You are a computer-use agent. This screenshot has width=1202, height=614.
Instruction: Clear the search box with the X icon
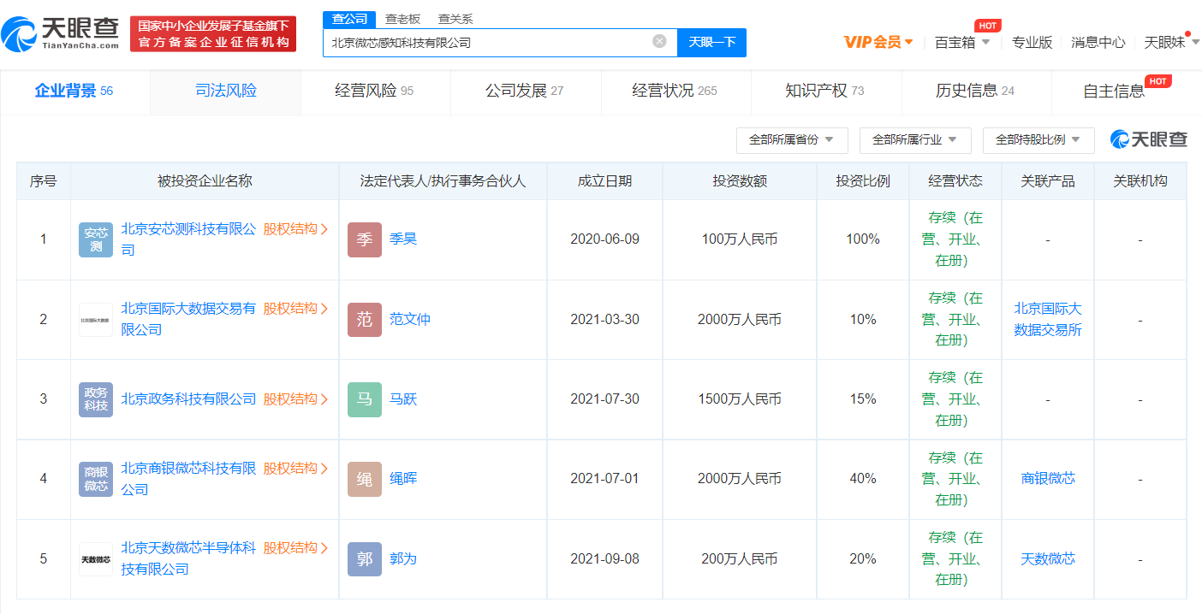[x=659, y=41]
